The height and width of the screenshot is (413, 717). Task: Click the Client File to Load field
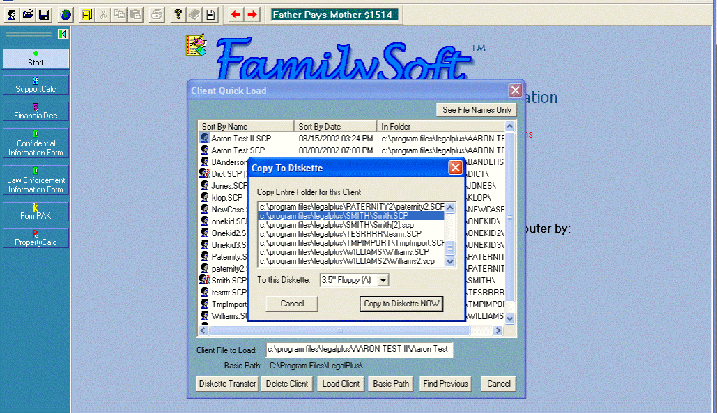[359, 350]
